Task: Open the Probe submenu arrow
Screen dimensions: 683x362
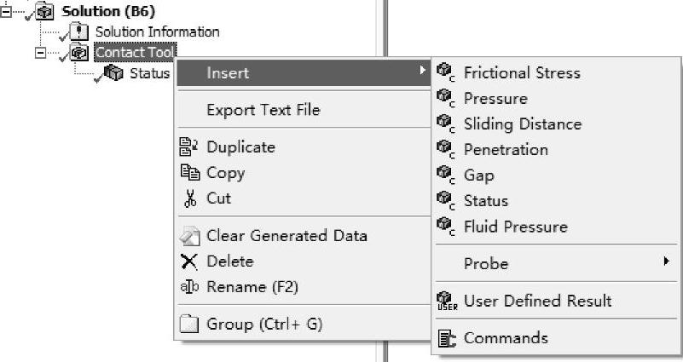Action: point(666,263)
